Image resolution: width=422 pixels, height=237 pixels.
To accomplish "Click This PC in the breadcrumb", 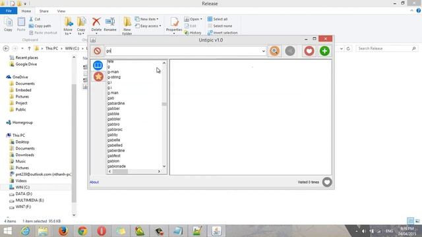I will click(51, 48).
